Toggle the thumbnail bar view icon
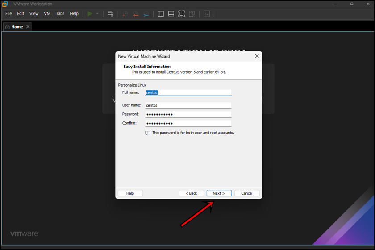The height and width of the screenshot is (250, 375). 171,14
